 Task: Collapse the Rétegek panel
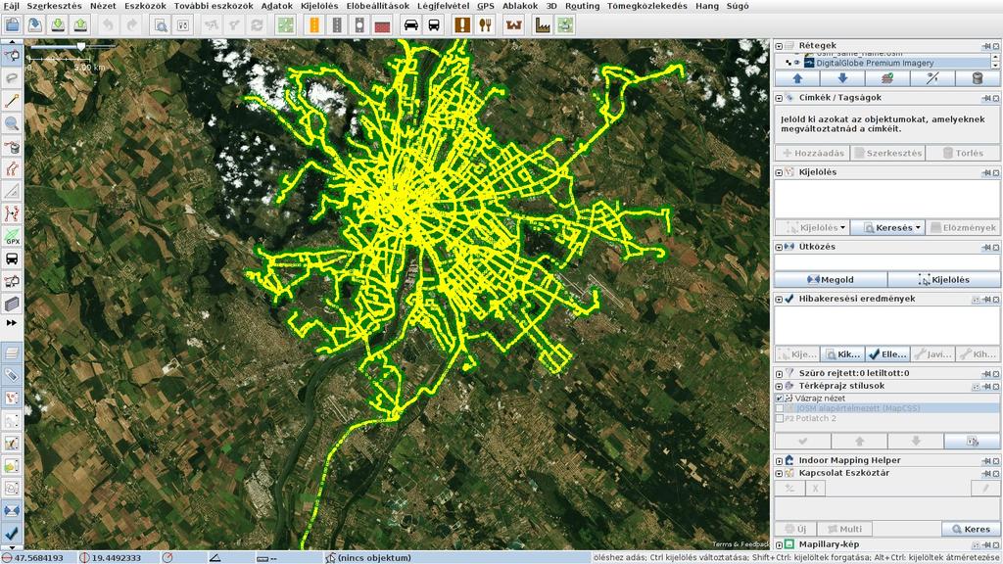(779, 46)
